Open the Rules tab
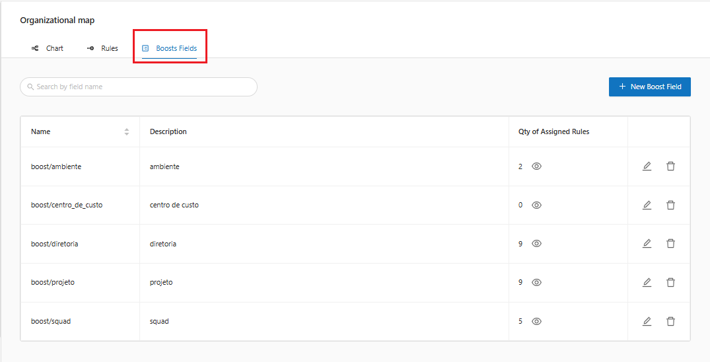The width and height of the screenshot is (710, 362). pos(102,48)
